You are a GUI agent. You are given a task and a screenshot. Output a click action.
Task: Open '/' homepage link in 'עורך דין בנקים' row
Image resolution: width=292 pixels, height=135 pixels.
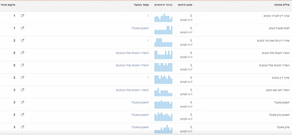click(148, 78)
